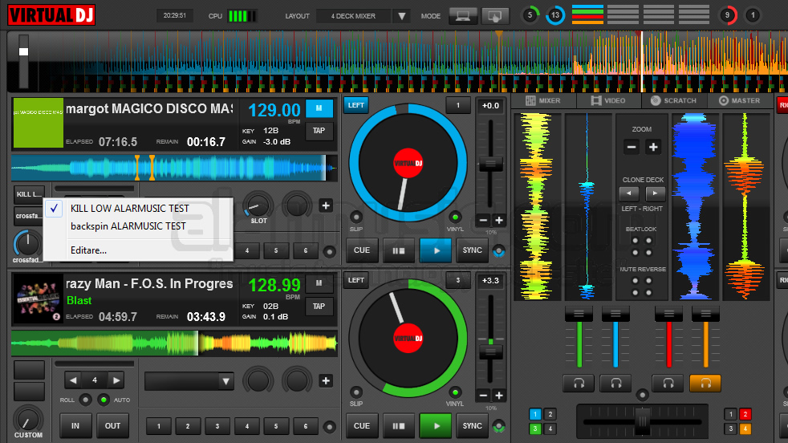Toggle VINYL mode on deck 3
The image size is (788, 443).
[455, 392]
